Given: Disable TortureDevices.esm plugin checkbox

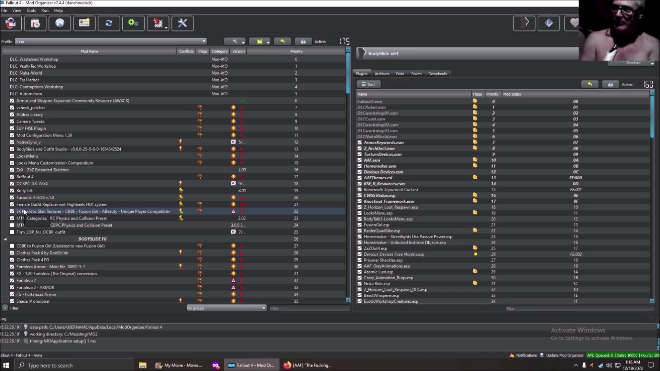Looking at the screenshot, I should 360,154.
